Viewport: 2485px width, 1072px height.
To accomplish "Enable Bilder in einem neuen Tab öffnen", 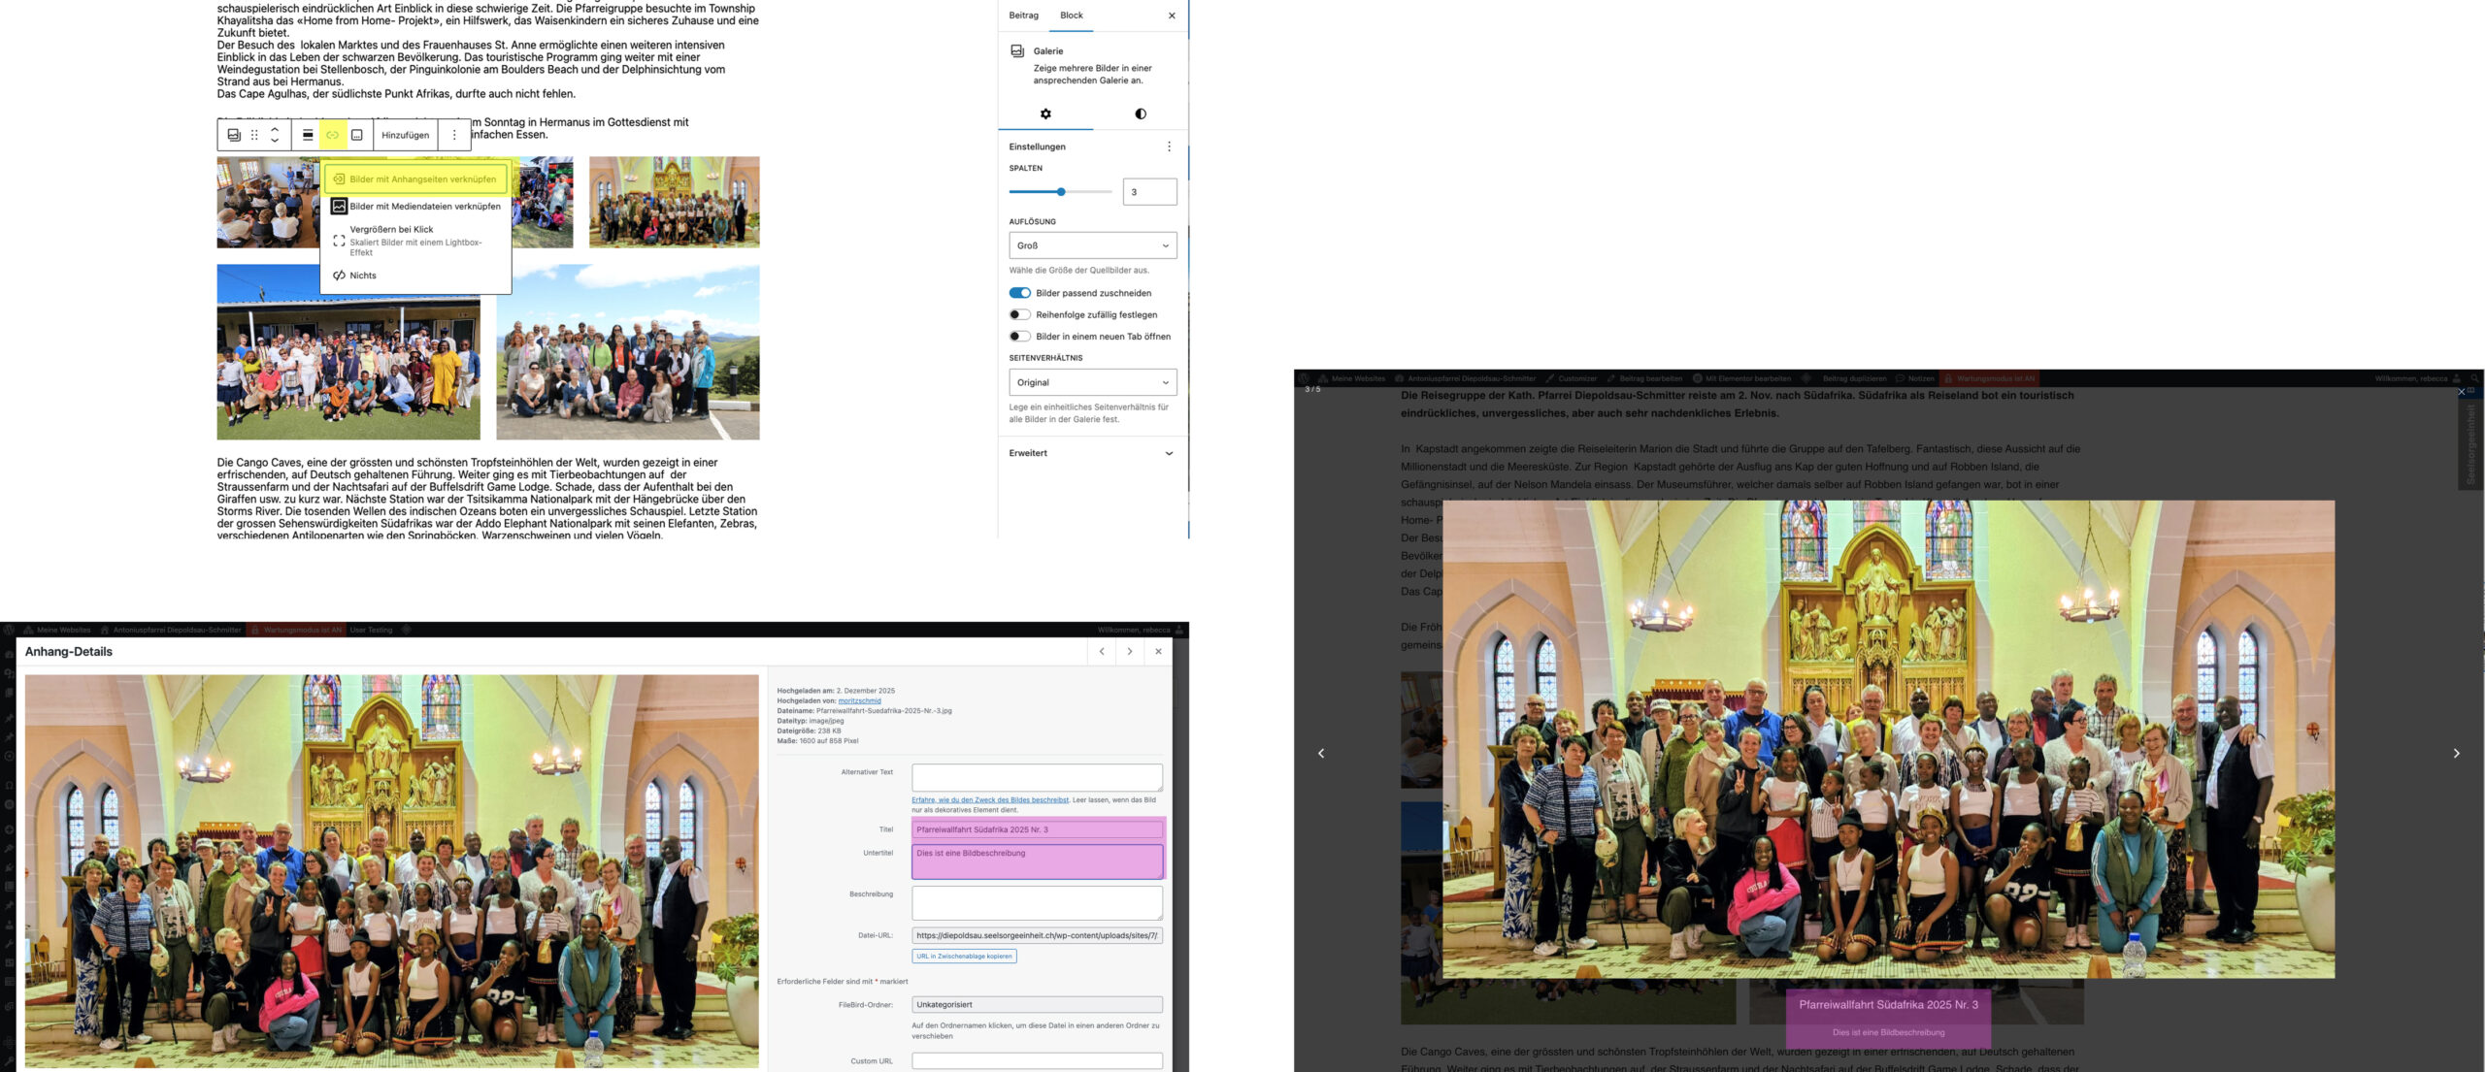I will point(1019,337).
